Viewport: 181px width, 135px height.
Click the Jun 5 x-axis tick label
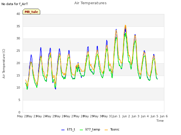pyautogui.click(x=154, y=116)
